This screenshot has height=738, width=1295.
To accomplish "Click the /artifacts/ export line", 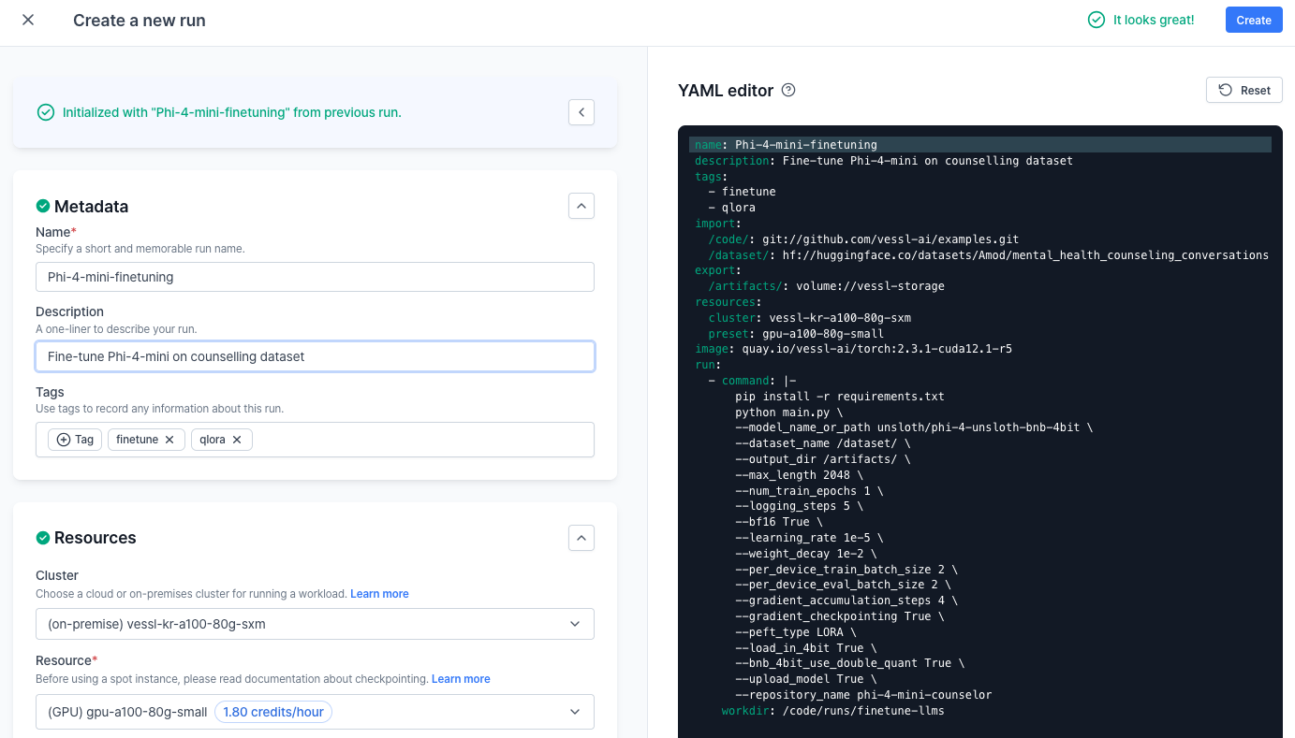I will 826,286.
